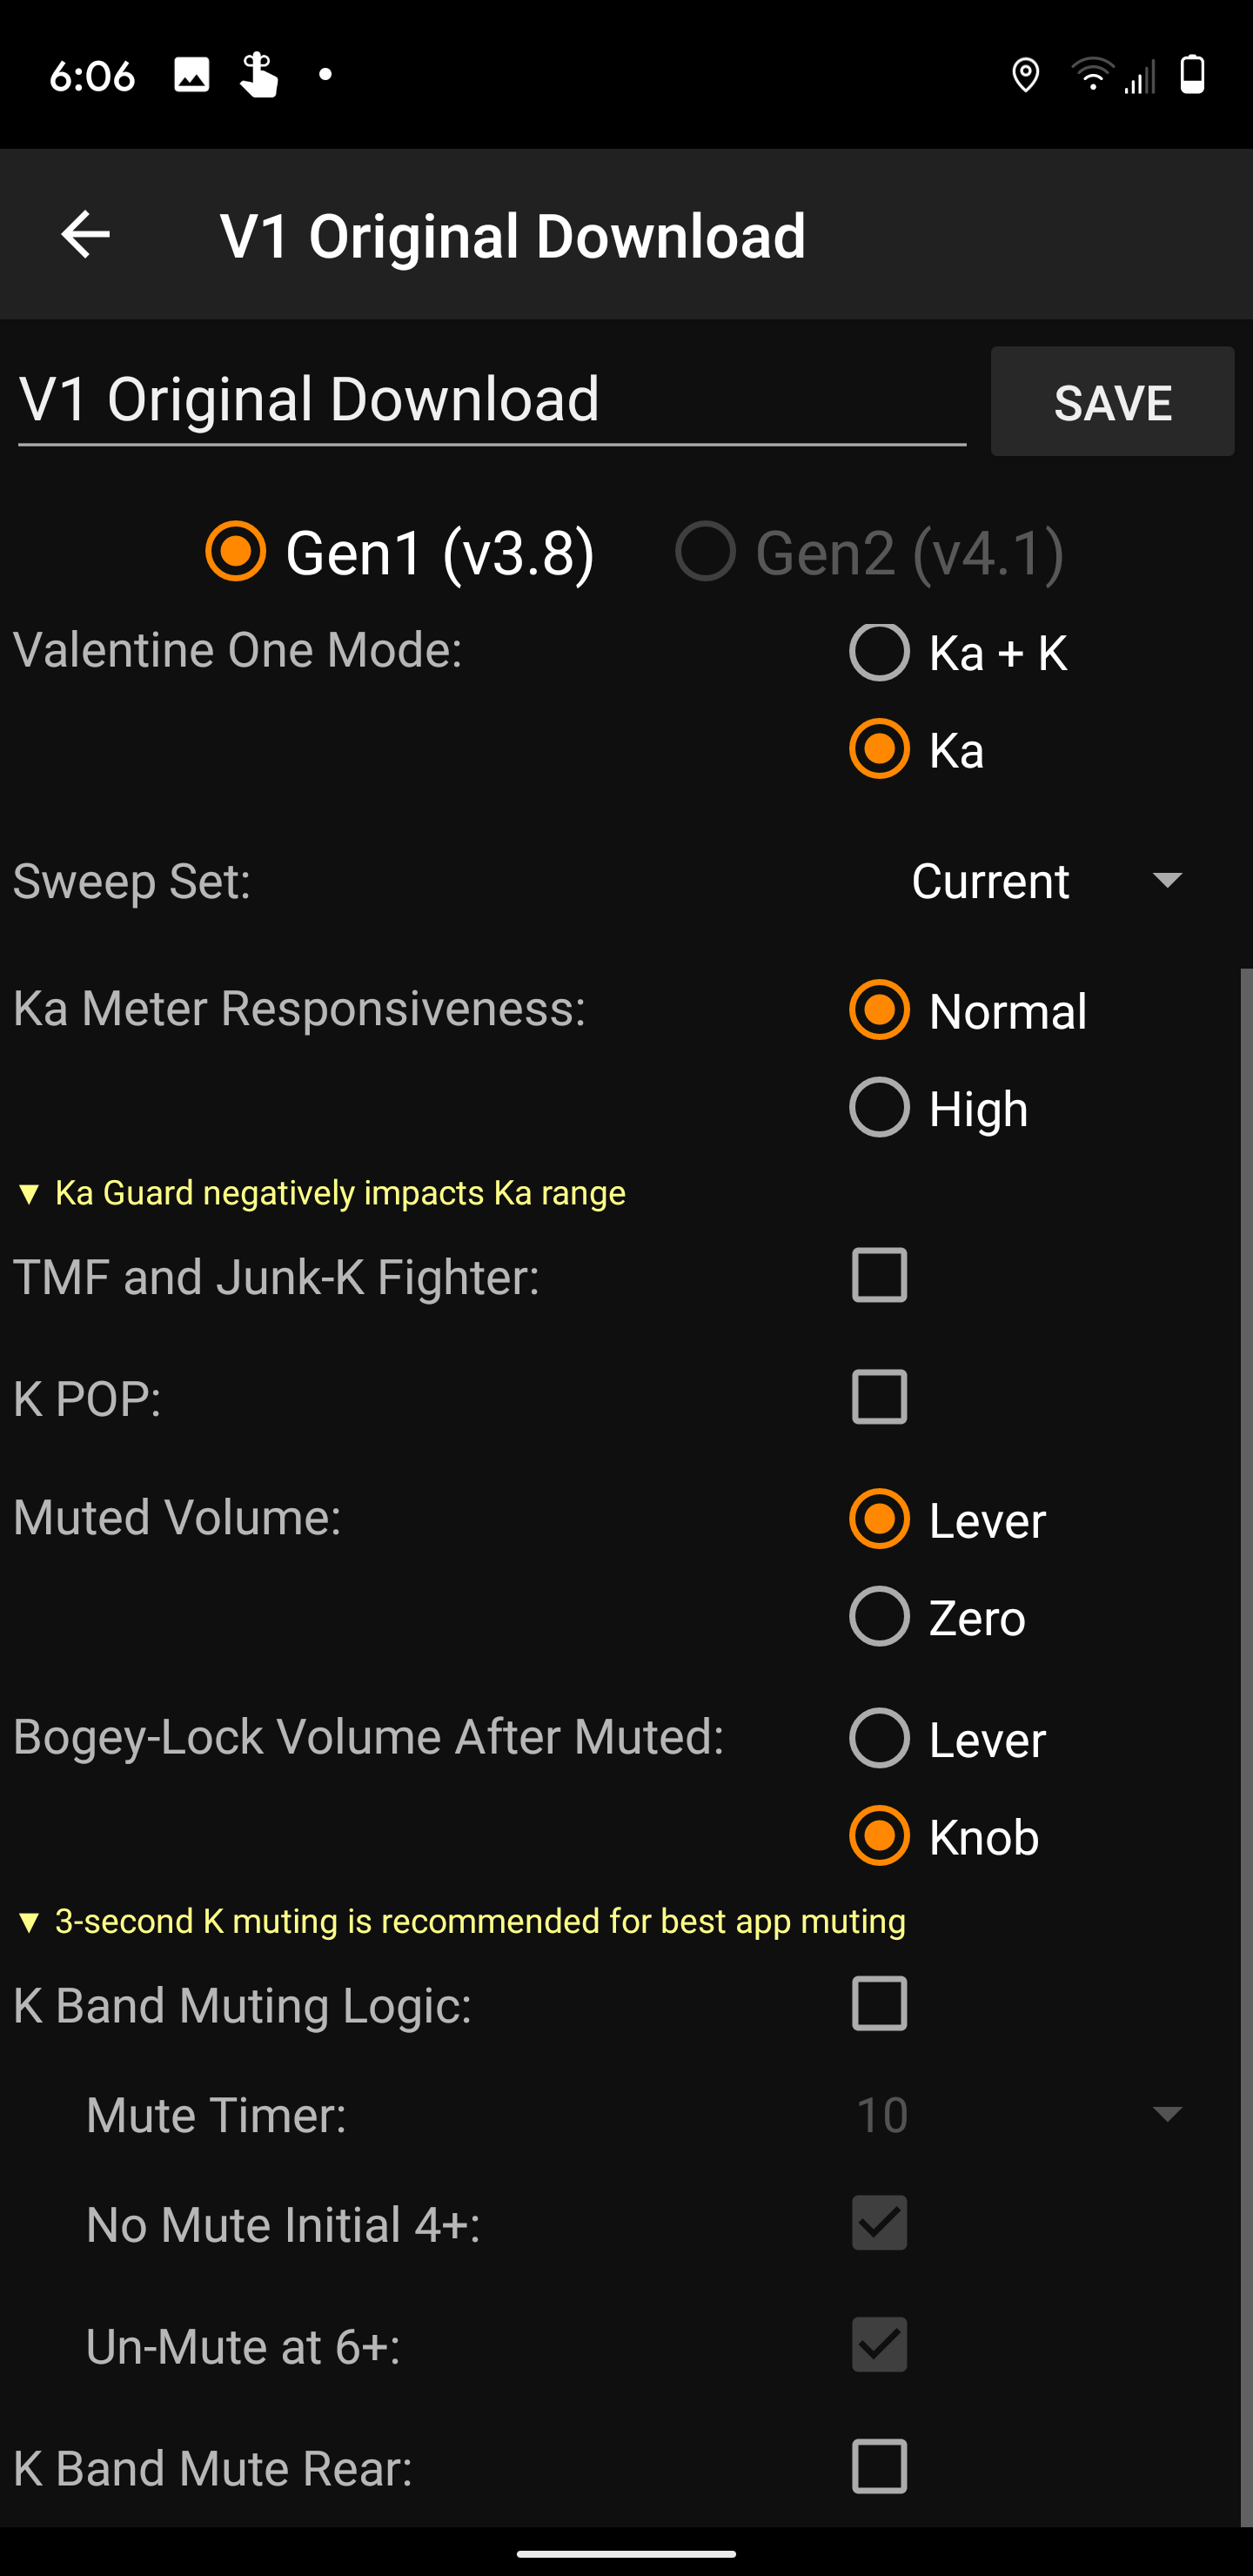Open the Sweep Set dropdown

point(1045,880)
